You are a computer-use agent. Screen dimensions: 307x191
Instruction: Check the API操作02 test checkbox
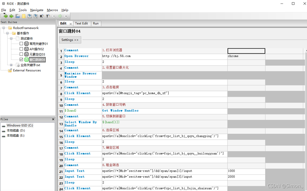click(21, 49)
